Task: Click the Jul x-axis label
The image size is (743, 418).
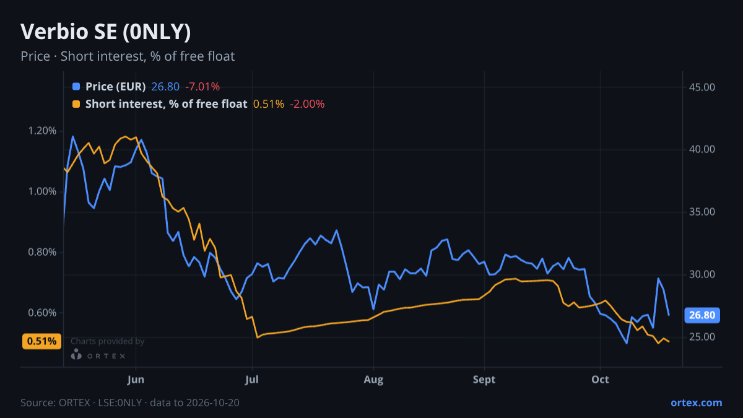Action: click(252, 380)
